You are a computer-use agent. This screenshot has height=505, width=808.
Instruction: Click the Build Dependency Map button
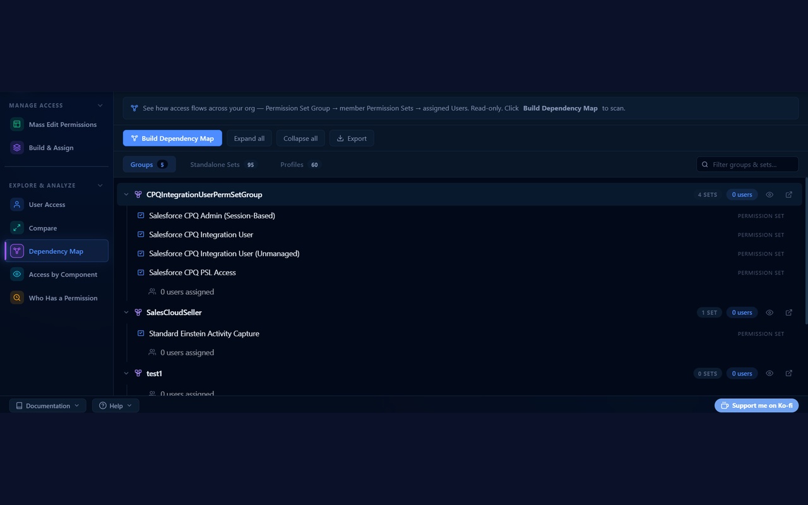(172, 138)
